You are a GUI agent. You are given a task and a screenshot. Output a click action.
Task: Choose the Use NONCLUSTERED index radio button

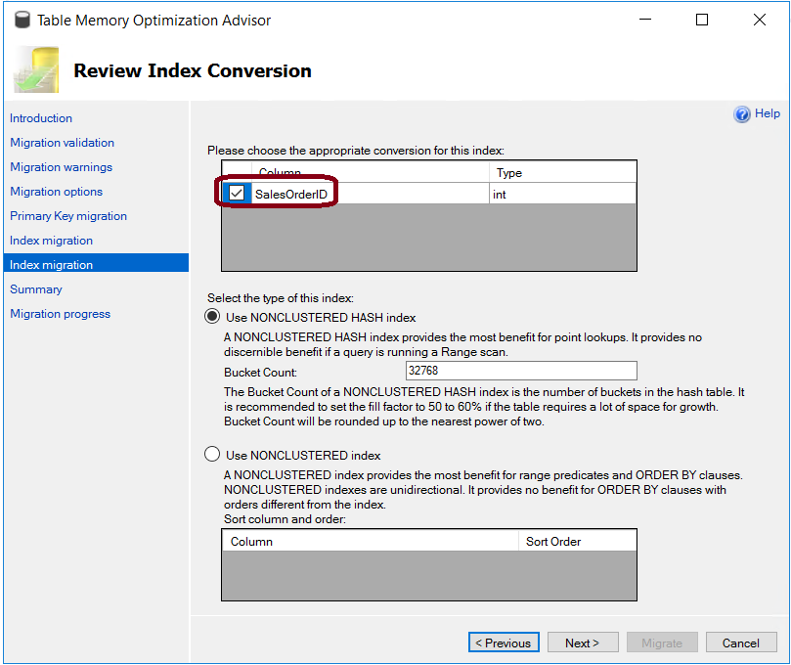tap(212, 454)
